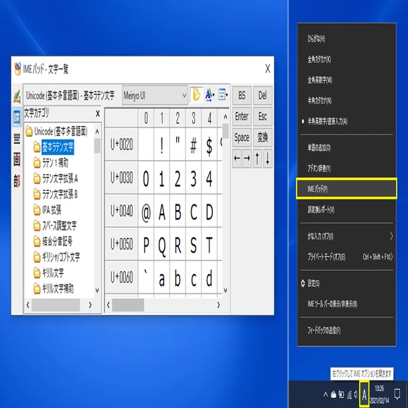This screenshot has height=408, width=408.
Task: Click the right arrow key button
Action: tap(247, 158)
